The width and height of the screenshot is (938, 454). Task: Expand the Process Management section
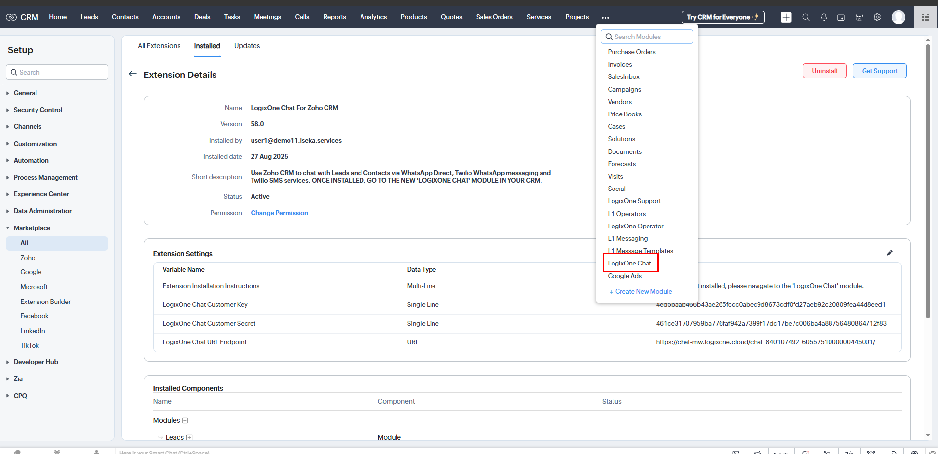45,177
